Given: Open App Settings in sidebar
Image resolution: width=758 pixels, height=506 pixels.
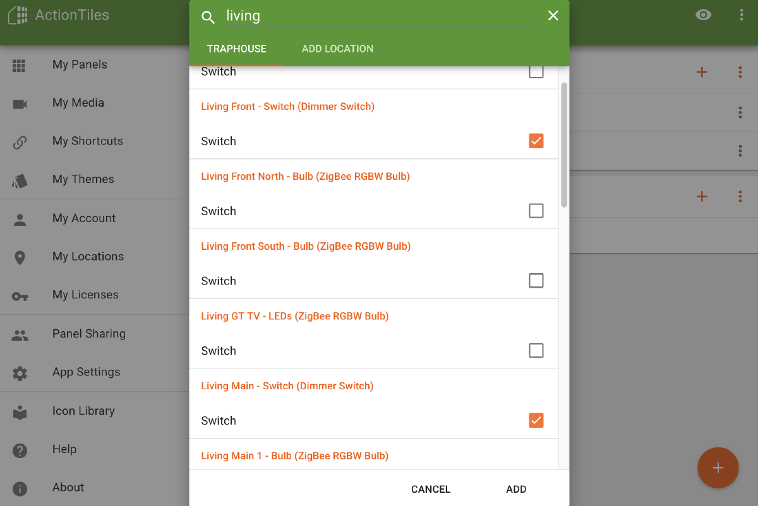Looking at the screenshot, I should tap(95, 372).
